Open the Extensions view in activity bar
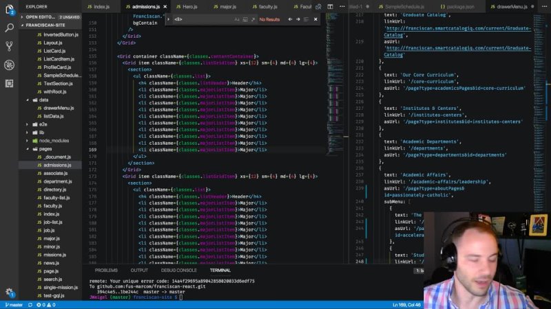 9,83
